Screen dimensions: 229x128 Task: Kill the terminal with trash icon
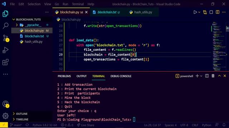point(213,76)
